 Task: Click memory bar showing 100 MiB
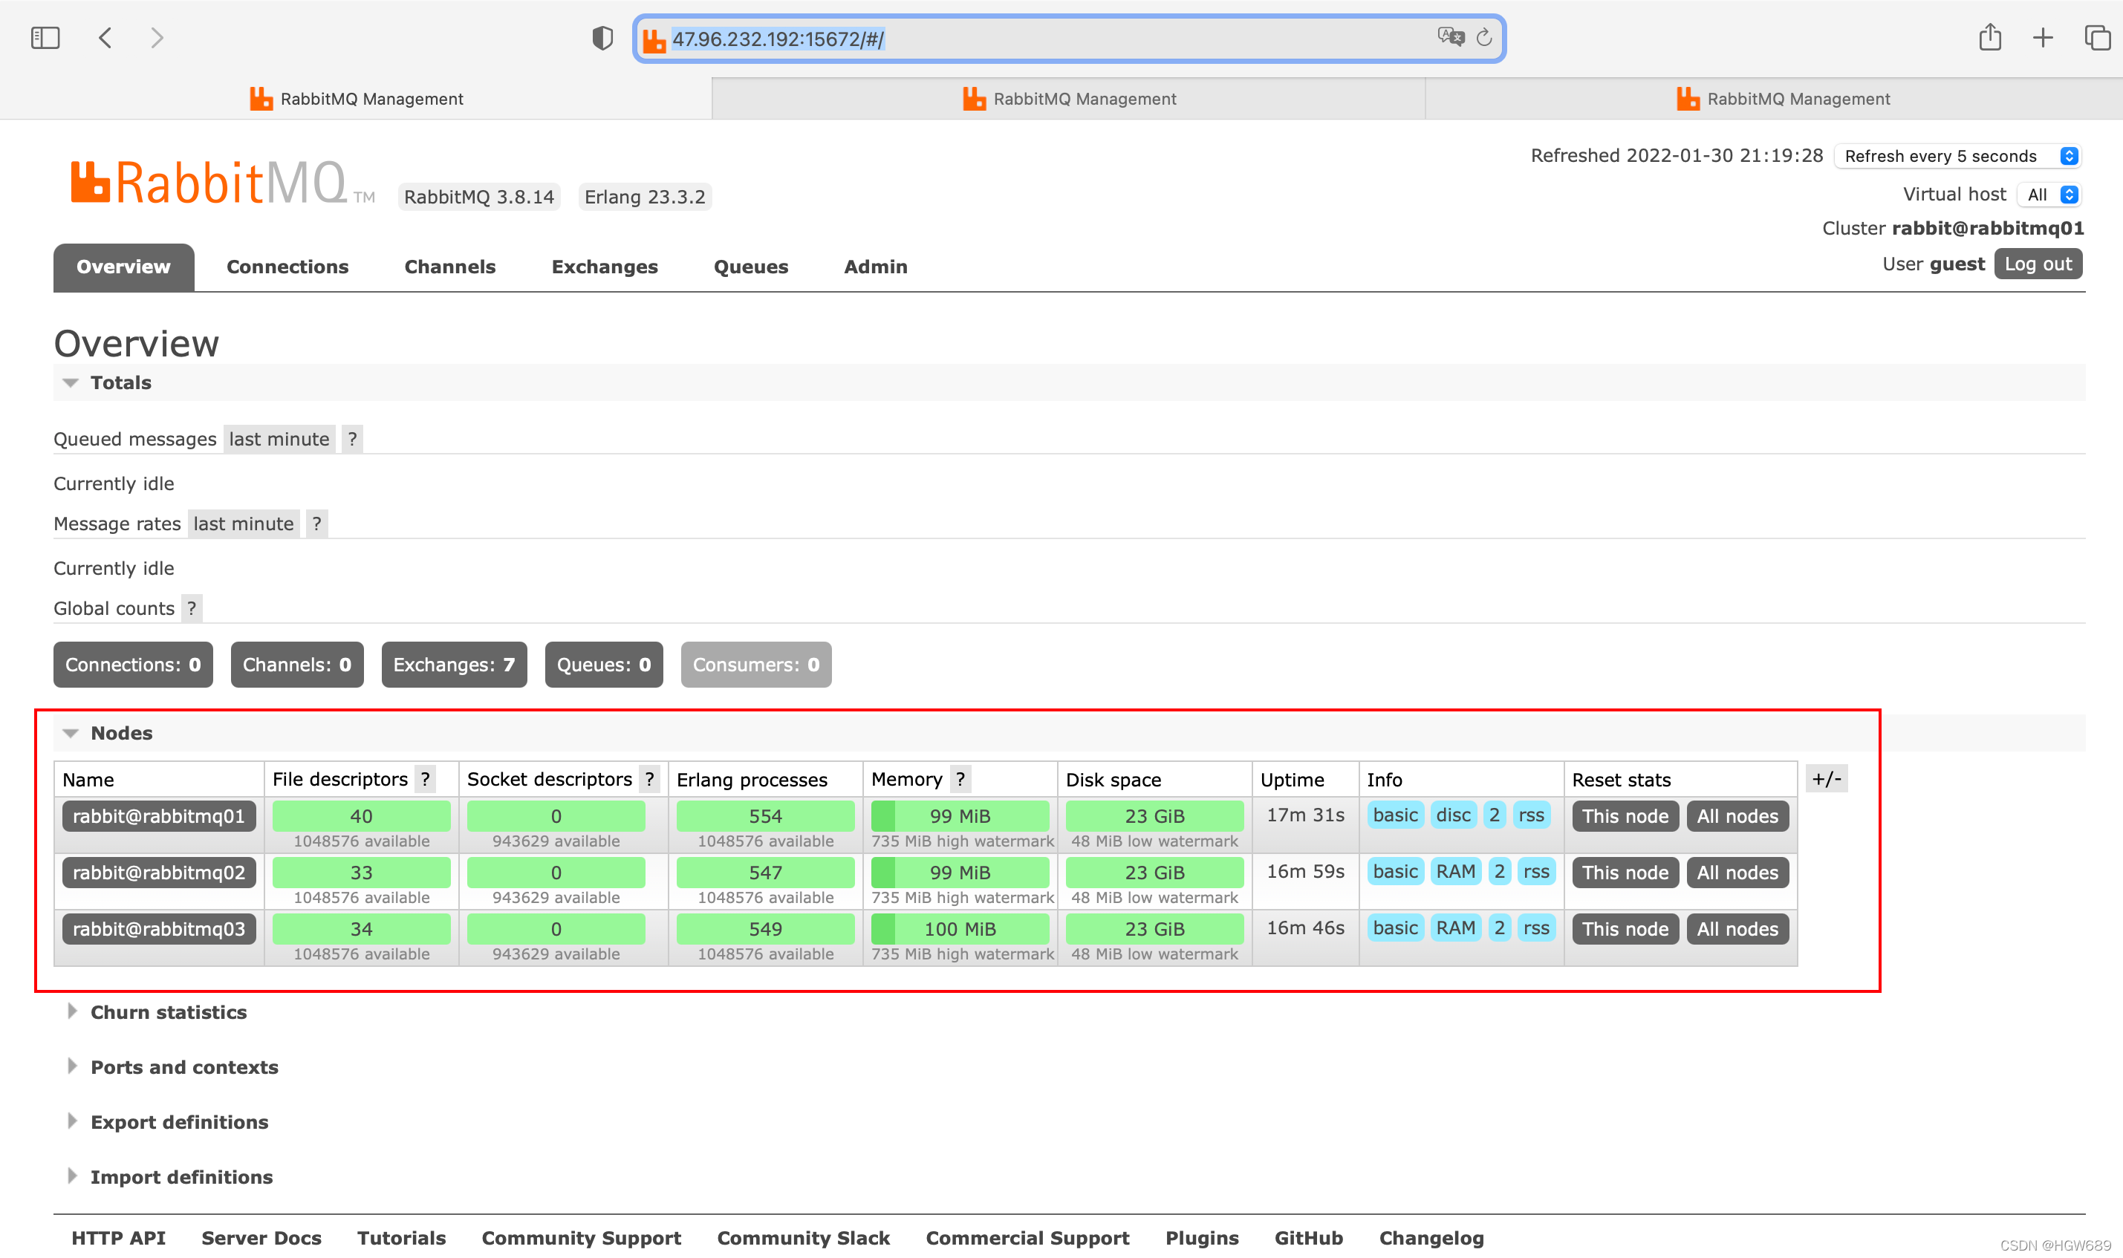pos(960,929)
